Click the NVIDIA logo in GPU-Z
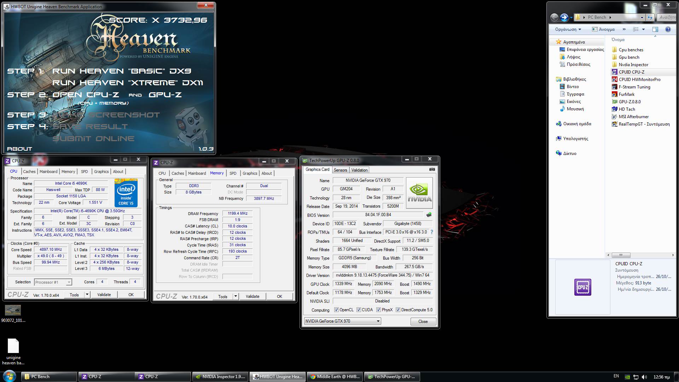Screen dimensions: 679x382 [419, 193]
